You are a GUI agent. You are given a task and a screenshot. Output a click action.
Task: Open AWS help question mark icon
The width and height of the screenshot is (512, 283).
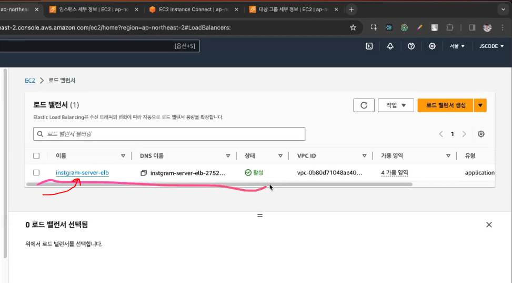tap(411, 46)
